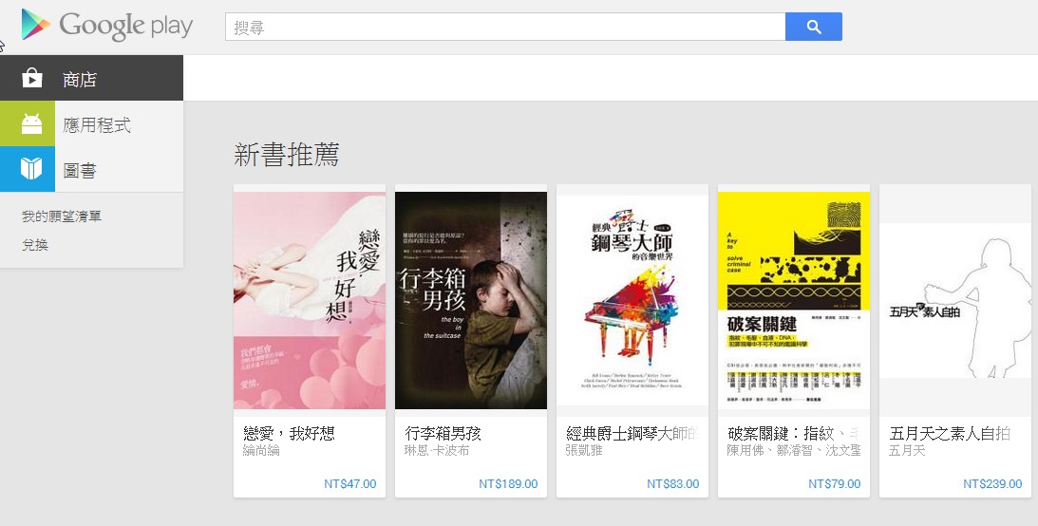Open the 圖書 books section

91,169
